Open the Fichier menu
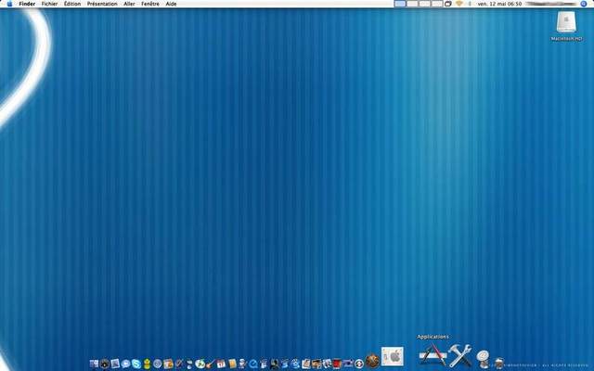The image size is (594, 371). [x=49, y=4]
